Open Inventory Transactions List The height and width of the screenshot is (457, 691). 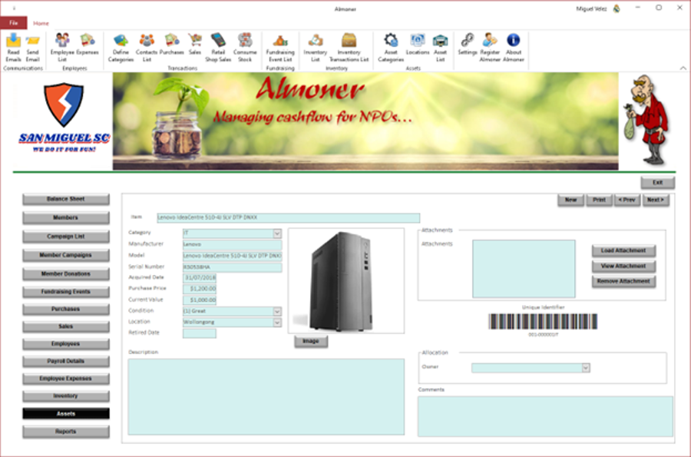349,48
